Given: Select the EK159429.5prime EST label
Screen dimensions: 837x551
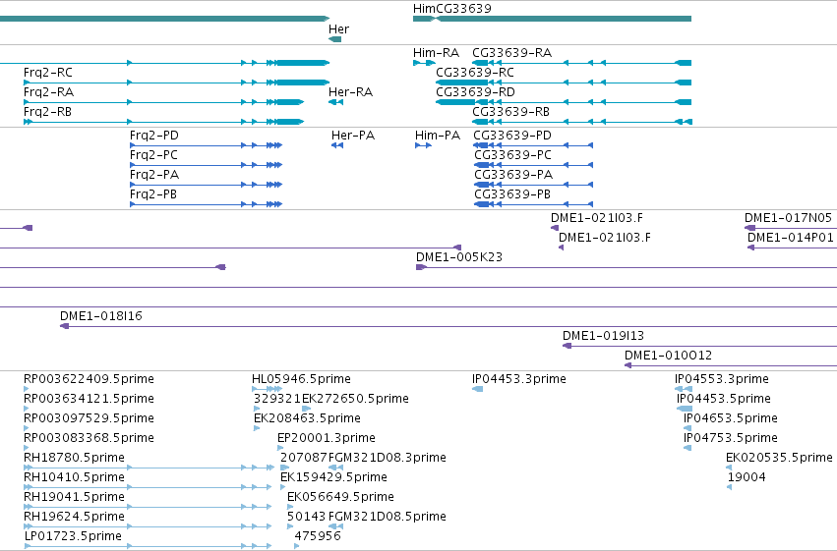Looking at the screenshot, I should 333,477.
